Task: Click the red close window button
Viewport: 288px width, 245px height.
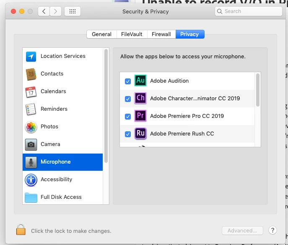Action: coord(13,11)
